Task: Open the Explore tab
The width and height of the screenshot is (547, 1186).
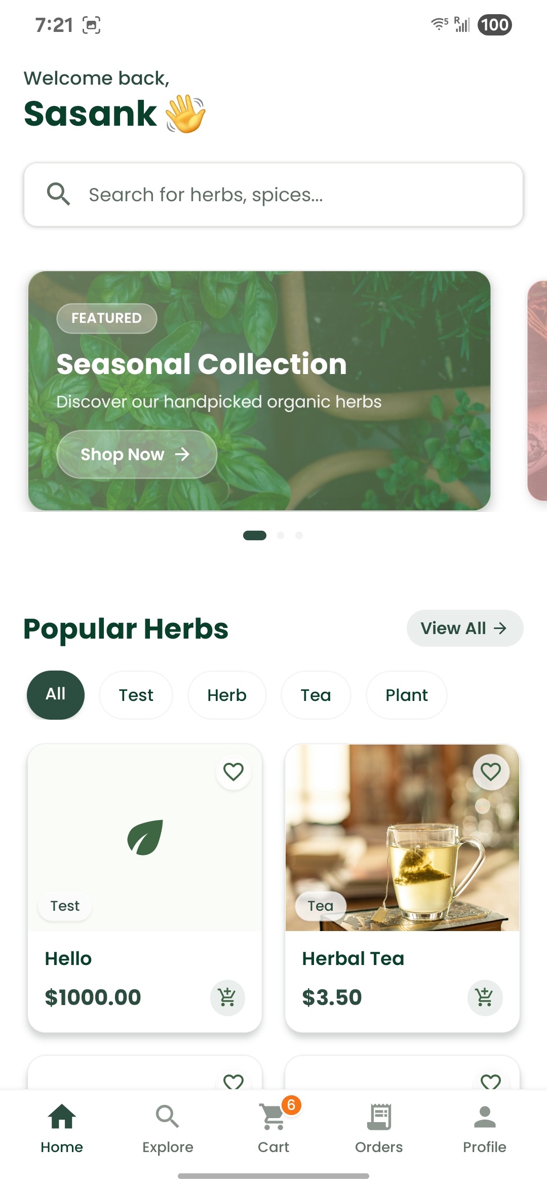Action: pos(168,1127)
